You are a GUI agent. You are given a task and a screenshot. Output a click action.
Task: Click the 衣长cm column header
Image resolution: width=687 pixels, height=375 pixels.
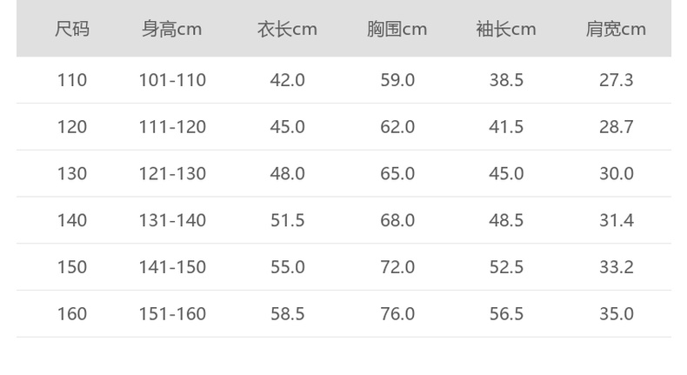point(287,29)
